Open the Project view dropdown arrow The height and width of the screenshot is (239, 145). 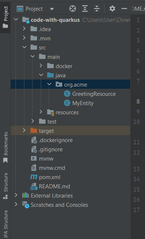pyautogui.click(x=52, y=9)
